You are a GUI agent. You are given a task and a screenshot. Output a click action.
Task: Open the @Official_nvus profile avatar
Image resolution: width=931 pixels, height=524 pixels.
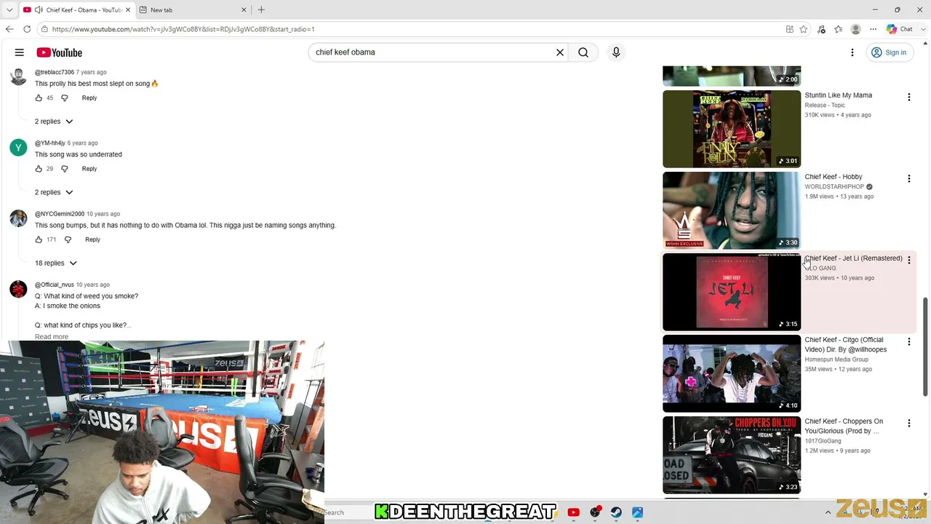(x=18, y=289)
